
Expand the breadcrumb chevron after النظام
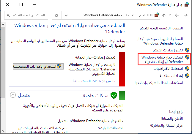[x=133, y=15]
